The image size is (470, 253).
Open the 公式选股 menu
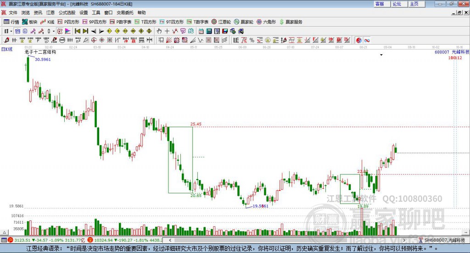click(67, 12)
